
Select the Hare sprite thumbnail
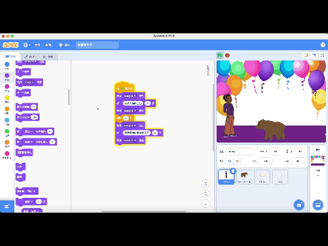(280, 177)
